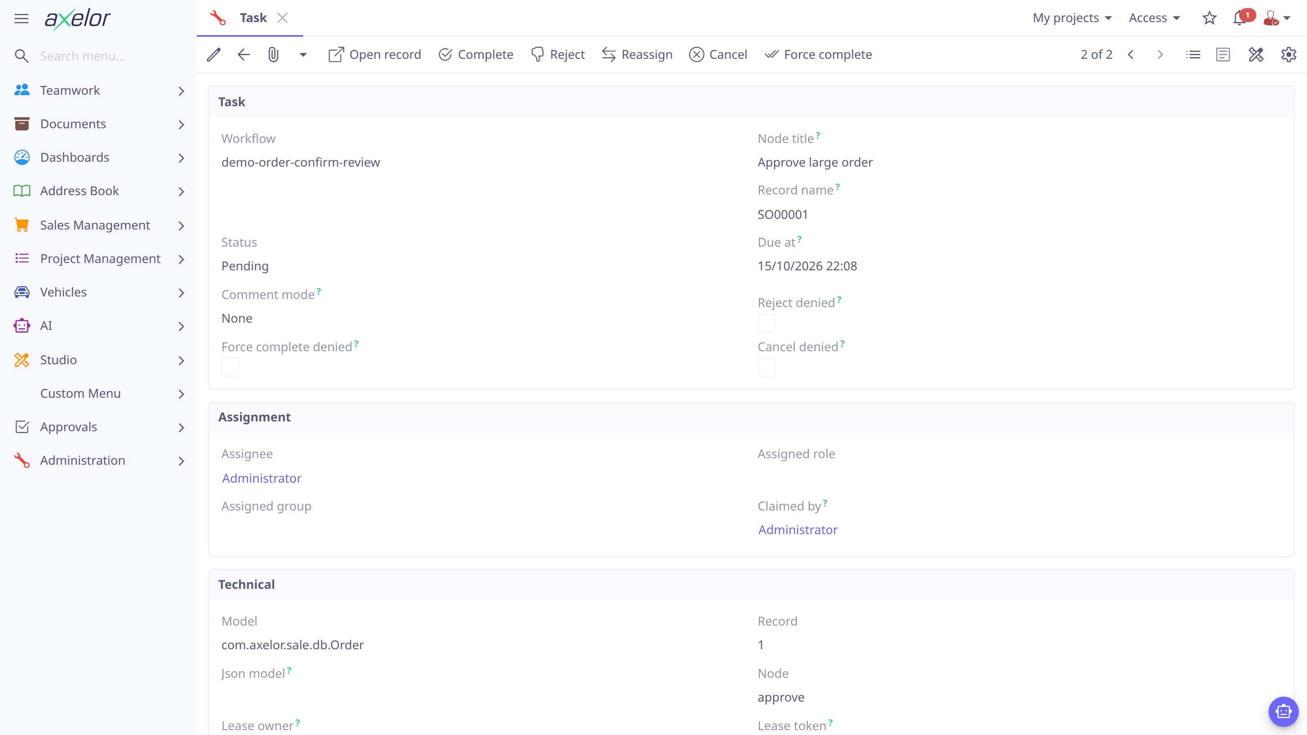This screenshot has height=735, width=1307.
Task: Open the AI assistant chatbot button
Action: pos(1283,711)
